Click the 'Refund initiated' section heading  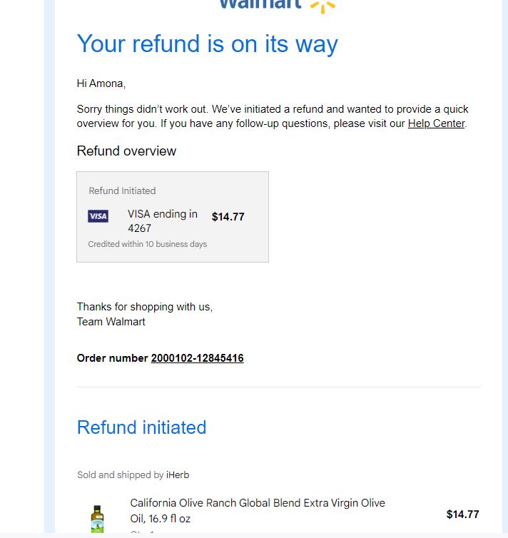point(142,427)
